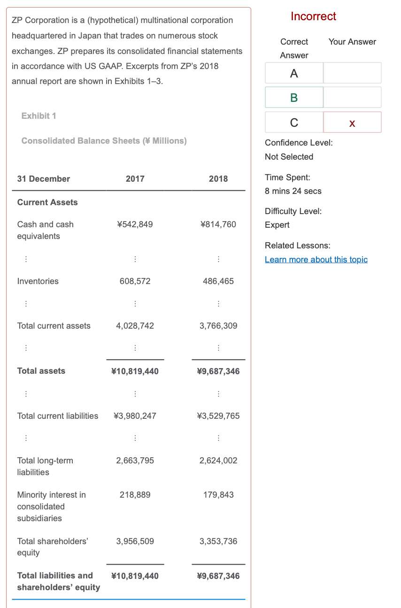This screenshot has height=608, width=401.
Task: Click the vertical ellipsis below the Cash and cash equivalents label
Action: 26,259
